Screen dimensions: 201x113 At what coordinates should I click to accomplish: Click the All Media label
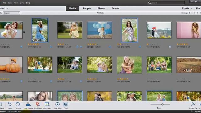point(100,13)
